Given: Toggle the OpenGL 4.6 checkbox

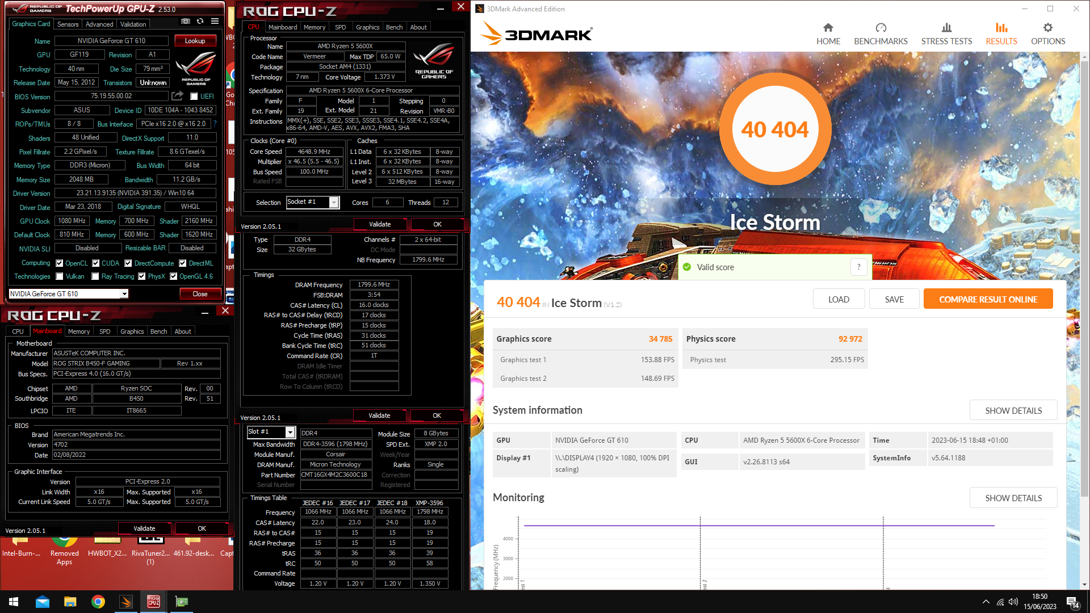Looking at the screenshot, I should pyautogui.click(x=174, y=276).
